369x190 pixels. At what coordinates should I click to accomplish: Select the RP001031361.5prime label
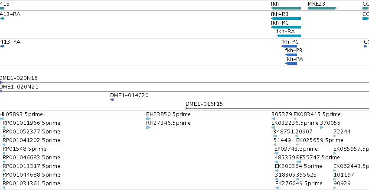point(31,184)
